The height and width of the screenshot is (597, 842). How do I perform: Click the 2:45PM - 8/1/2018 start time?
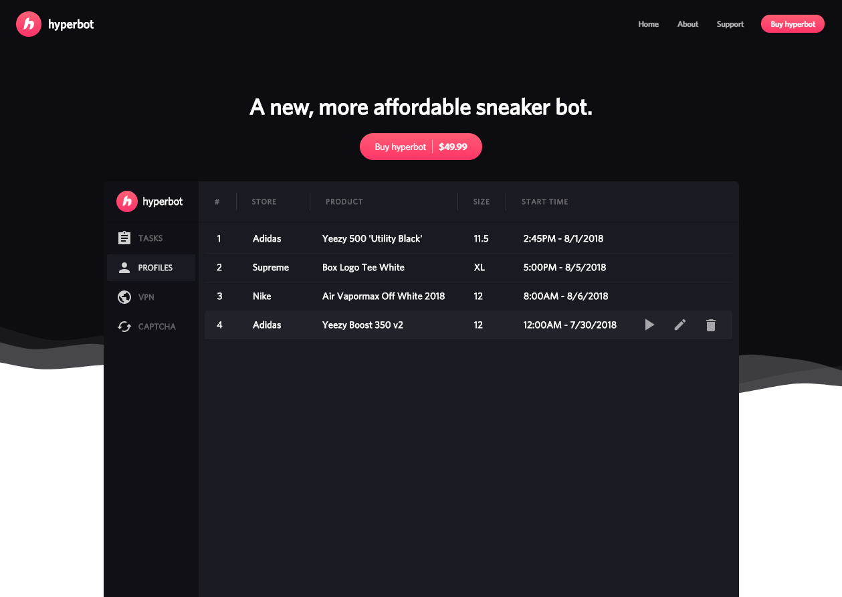point(563,239)
